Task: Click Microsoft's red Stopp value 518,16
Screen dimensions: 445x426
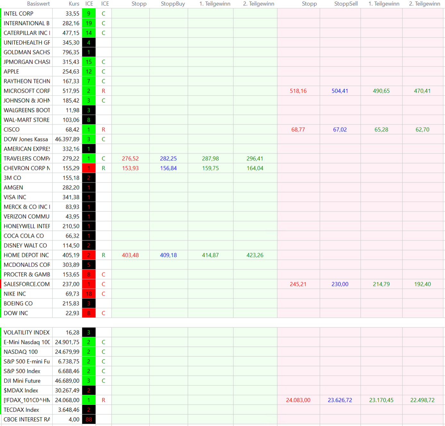Action: click(x=298, y=91)
